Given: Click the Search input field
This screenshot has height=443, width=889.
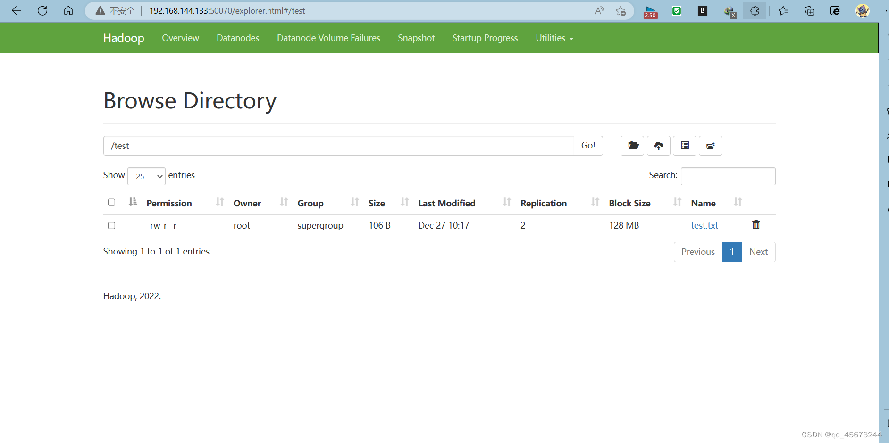Looking at the screenshot, I should (x=728, y=176).
